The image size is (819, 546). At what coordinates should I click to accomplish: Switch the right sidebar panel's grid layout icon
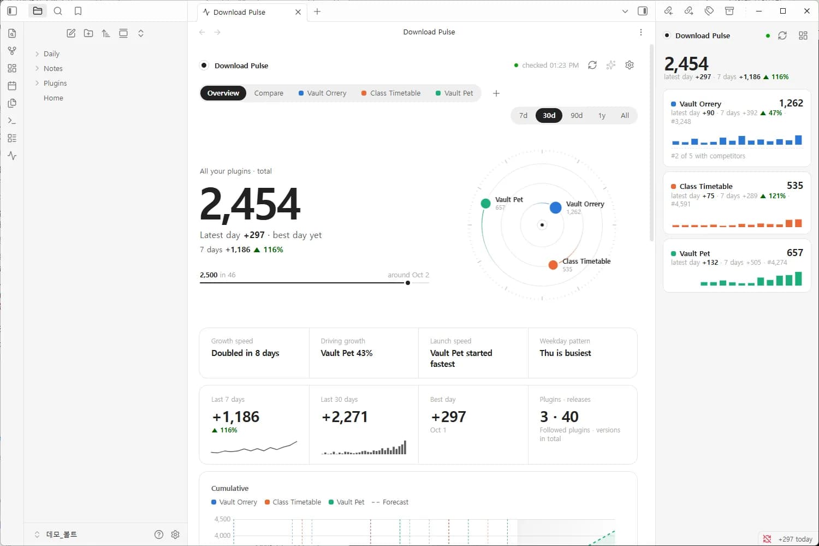point(803,35)
